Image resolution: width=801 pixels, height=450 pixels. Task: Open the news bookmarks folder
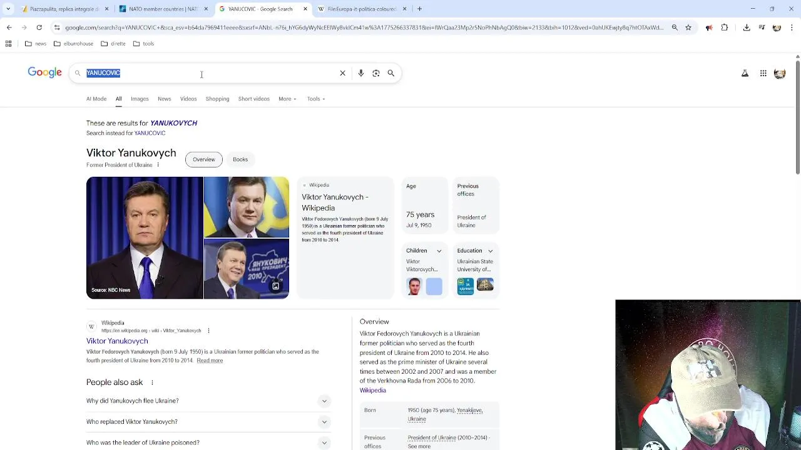coord(36,44)
